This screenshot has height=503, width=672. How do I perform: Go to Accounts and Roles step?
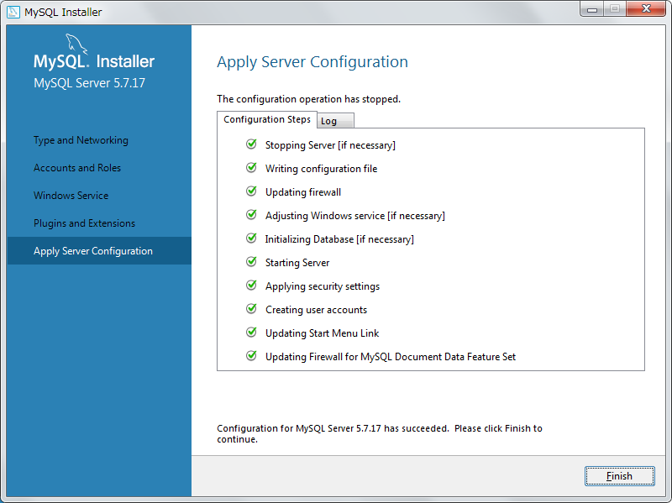[x=77, y=168]
